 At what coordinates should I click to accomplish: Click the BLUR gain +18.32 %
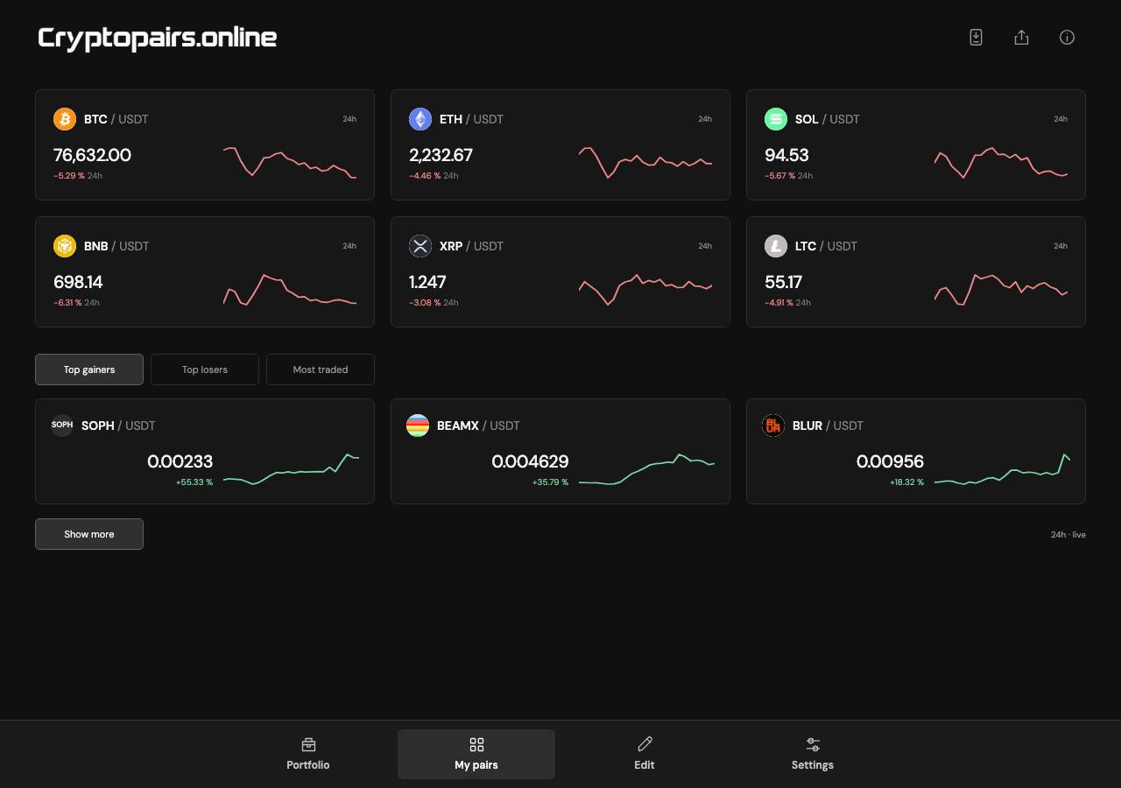(906, 482)
